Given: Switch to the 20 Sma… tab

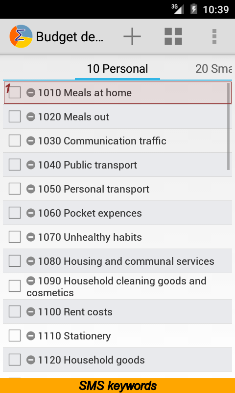Looking at the screenshot, I should tap(213, 69).
